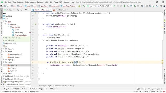The height and width of the screenshot is (93, 166).
Task: Open AVD Manager icon in toolbar
Action: pos(153,6)
